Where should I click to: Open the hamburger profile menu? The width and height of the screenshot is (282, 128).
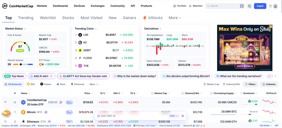point(273,6)
